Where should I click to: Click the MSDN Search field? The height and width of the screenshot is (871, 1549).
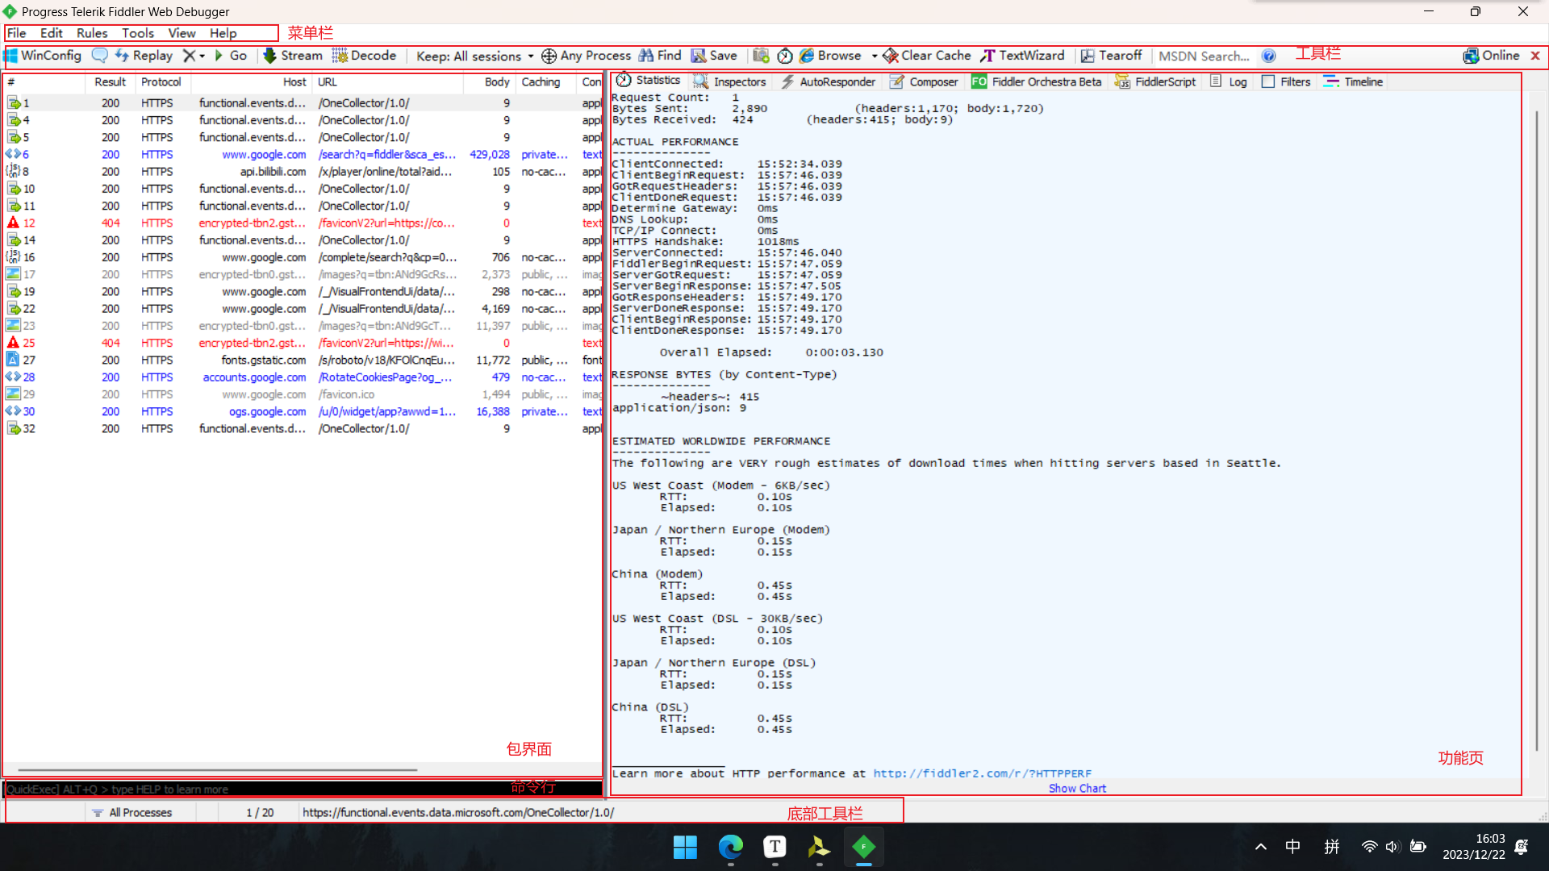coord(1204,56)
